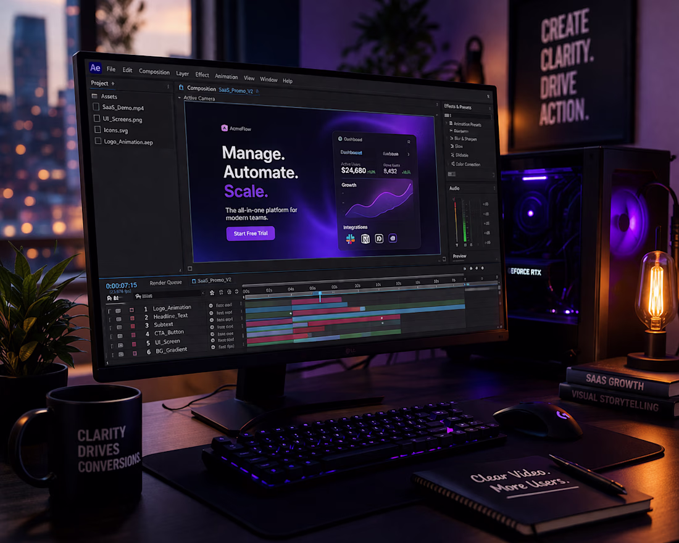Click the Slack integration icon
Image resolution: width=679 pixels, height=543 pixels.
coord(351,239)
